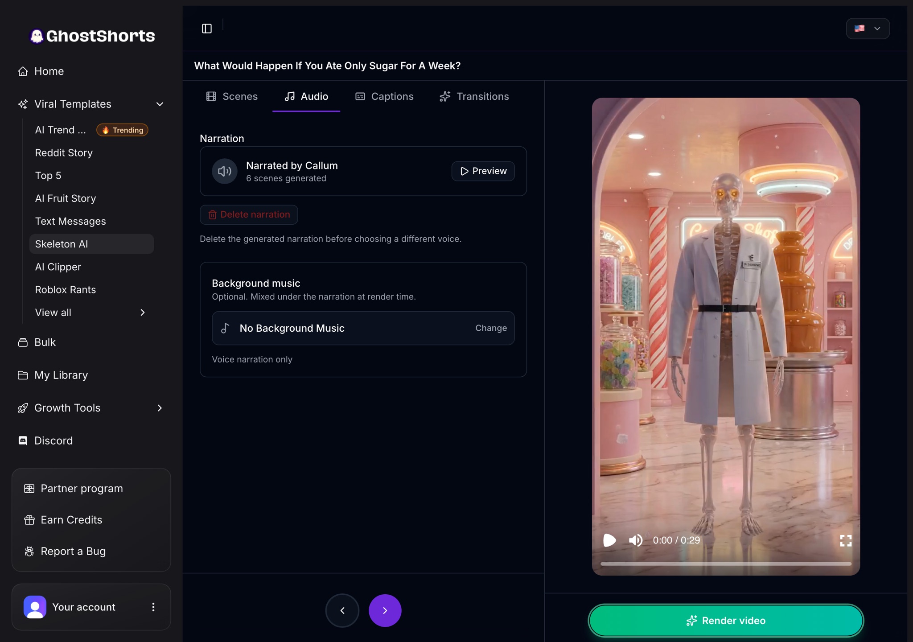
Task: Click Delete narration button
Action: (249, 214)
